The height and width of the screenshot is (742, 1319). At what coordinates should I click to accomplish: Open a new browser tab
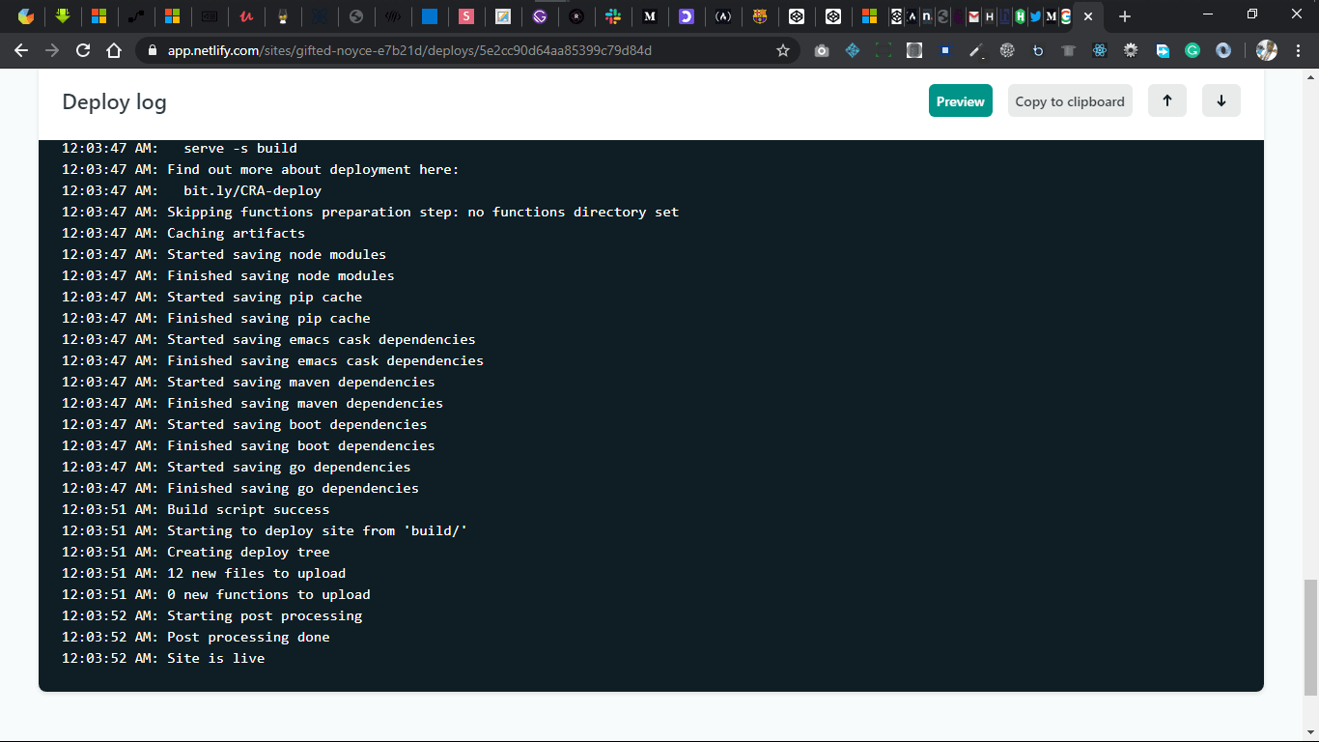click(1124, 16)
